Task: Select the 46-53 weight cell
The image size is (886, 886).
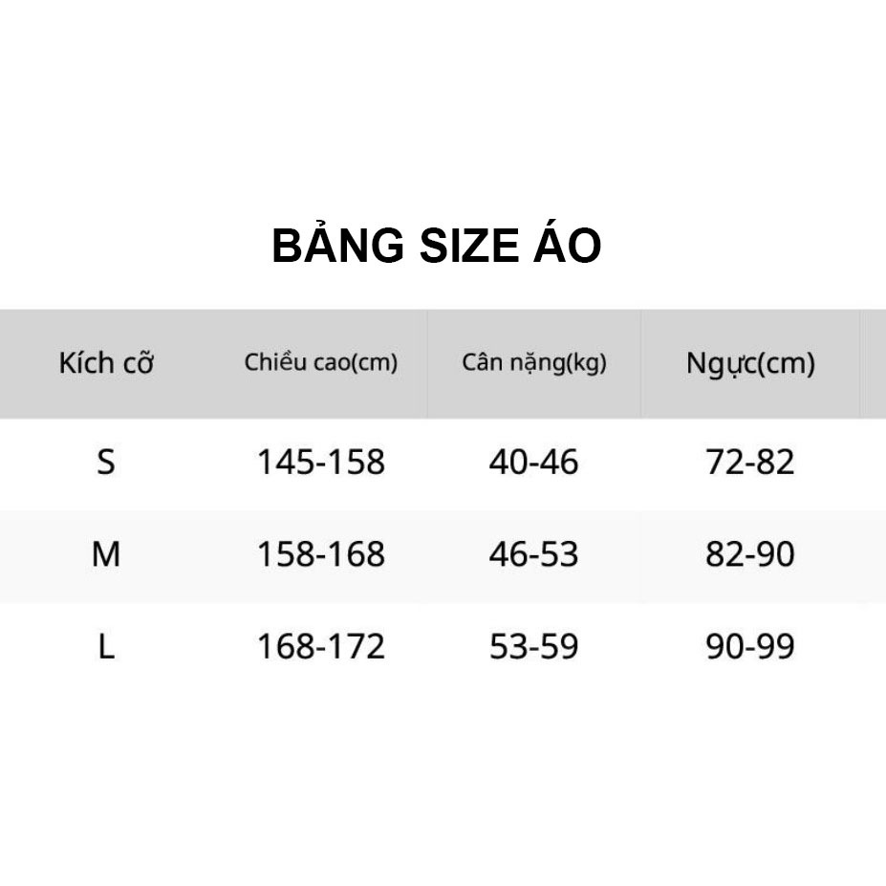Action: pyautogui.click(x=534, y=553)
